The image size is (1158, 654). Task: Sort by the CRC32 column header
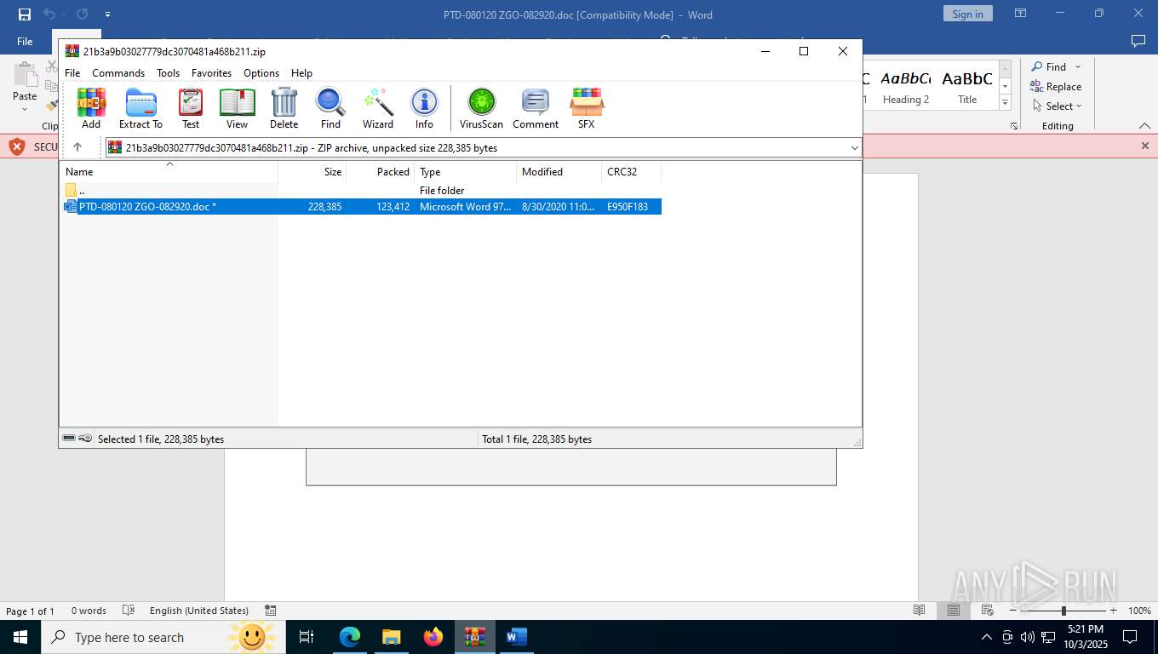point(632,171)
